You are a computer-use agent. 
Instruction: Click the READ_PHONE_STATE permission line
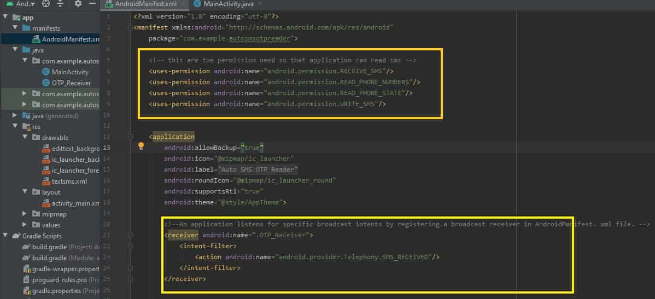(x=280, y=93)
